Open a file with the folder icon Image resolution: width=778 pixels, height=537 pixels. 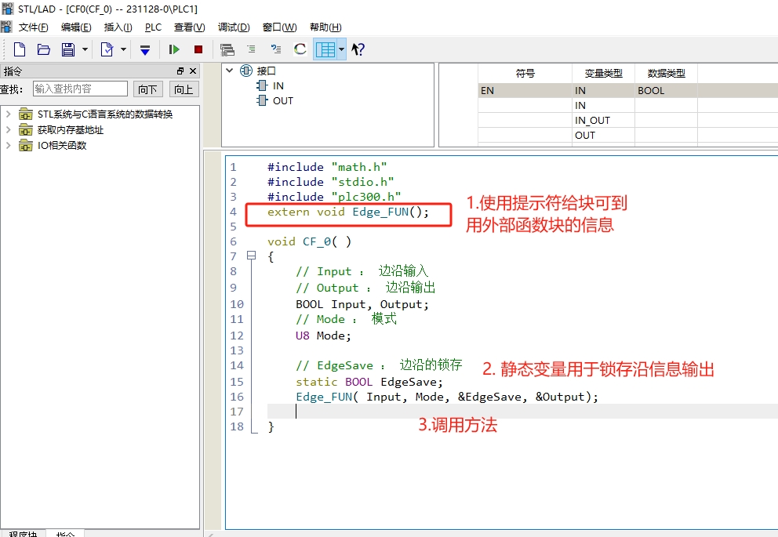44,49
